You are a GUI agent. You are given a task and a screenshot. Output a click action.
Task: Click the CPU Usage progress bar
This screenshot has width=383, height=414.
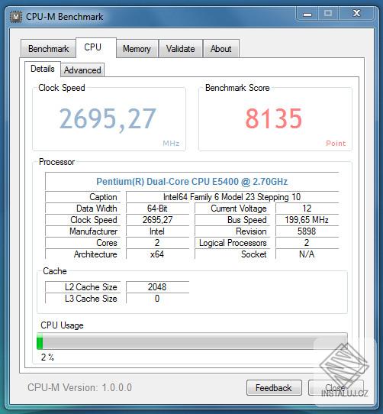pos(192,341)
